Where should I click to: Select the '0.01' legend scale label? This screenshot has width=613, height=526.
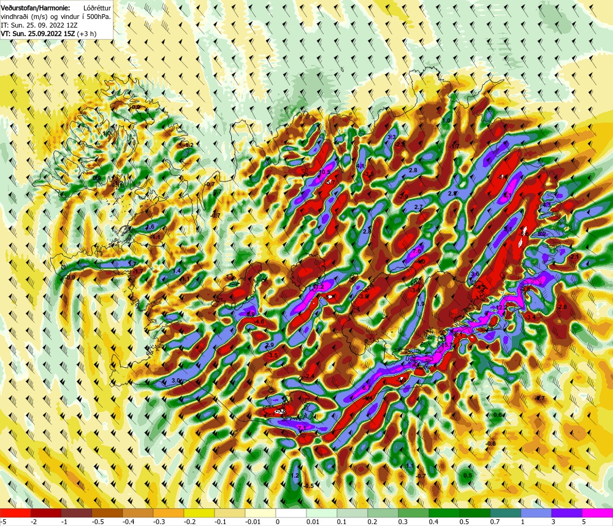coord(313,522)
